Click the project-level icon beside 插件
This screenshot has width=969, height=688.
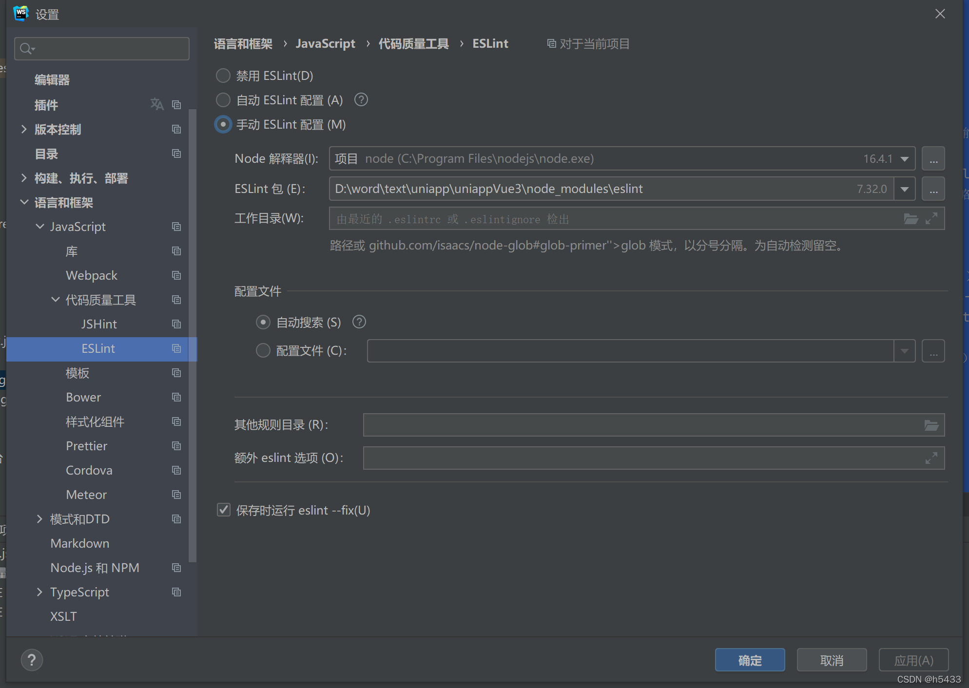(x=176, y=105)
